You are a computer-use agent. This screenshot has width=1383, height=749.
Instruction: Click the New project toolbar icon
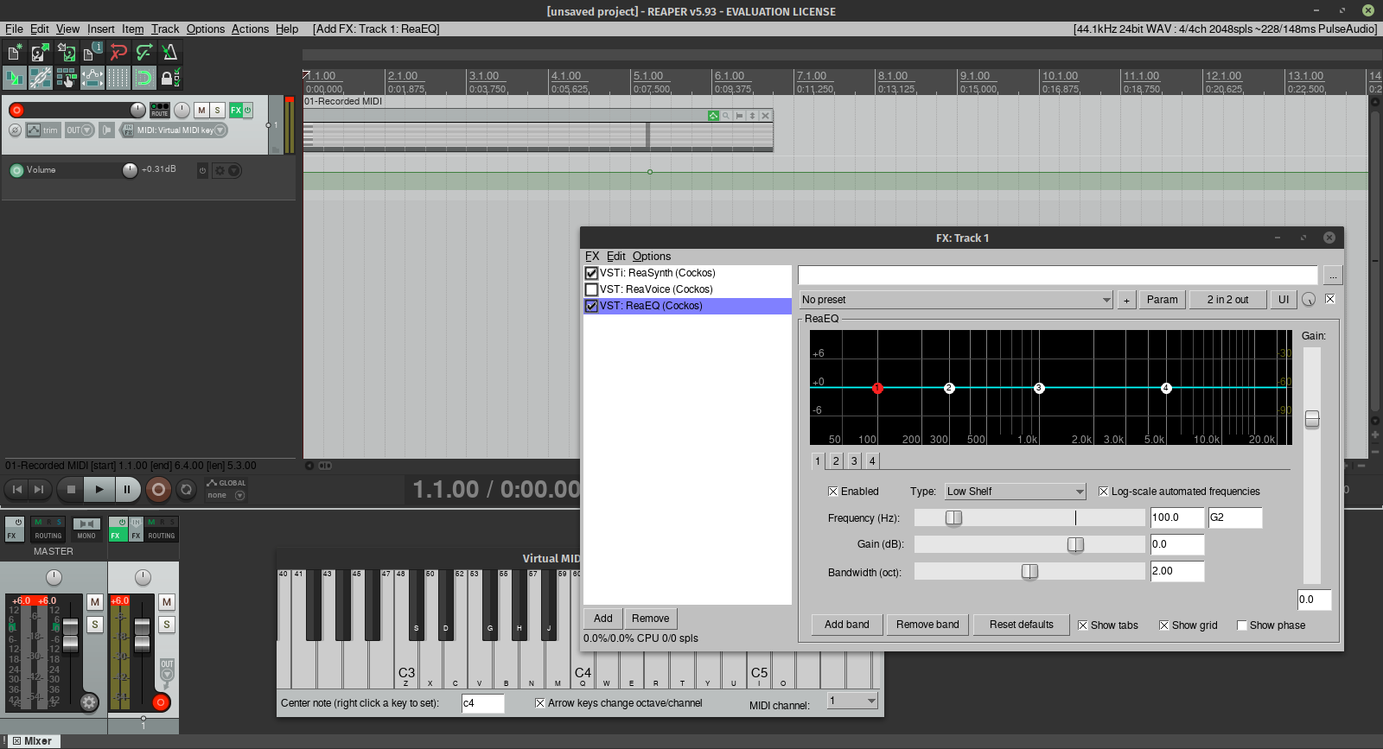(14, 53)
